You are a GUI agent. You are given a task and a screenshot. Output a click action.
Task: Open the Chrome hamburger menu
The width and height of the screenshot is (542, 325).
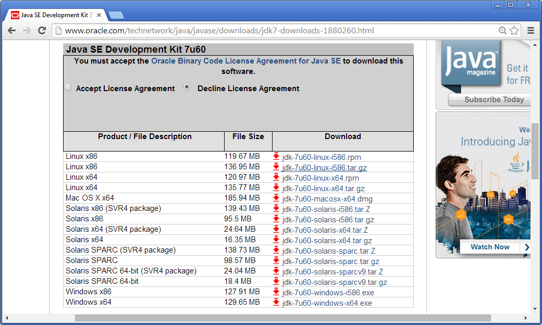coord(531,31)
